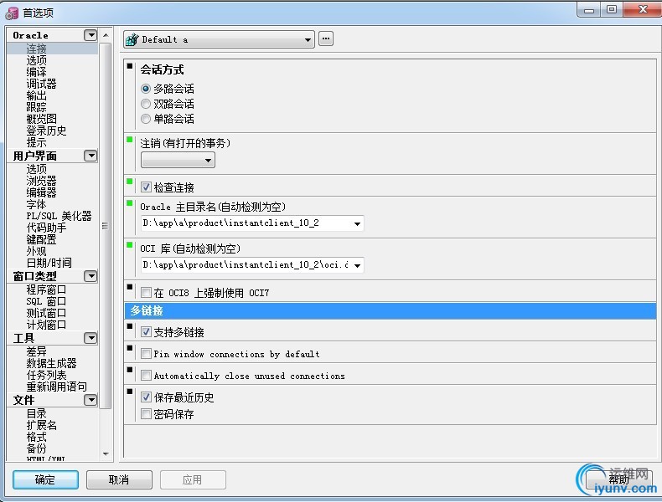662x502 pixels.
Task: Open 字体 preferences page
Action: [36, 204]
